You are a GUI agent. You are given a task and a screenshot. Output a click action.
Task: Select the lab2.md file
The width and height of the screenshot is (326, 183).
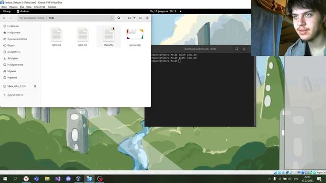pyautogui.click(x=83, y=37)
